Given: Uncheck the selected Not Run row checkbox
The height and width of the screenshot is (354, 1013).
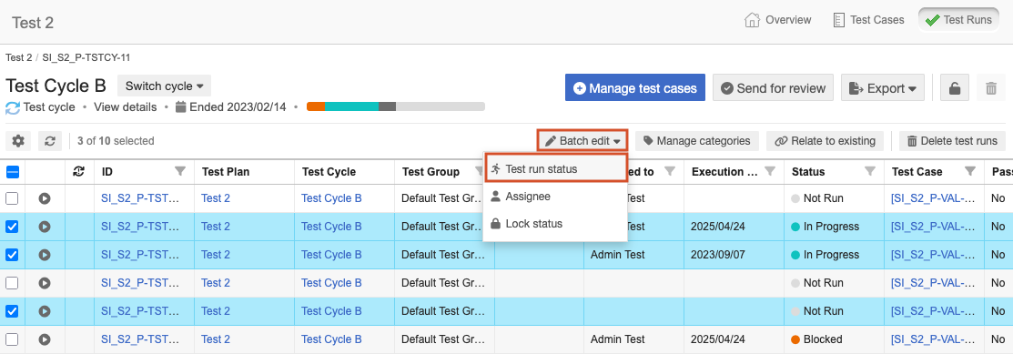Looking at the screenshot, I should pos(12,311).
